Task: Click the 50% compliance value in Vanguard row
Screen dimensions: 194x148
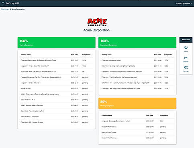Action: pyautogui.click(x=161, y=121)
